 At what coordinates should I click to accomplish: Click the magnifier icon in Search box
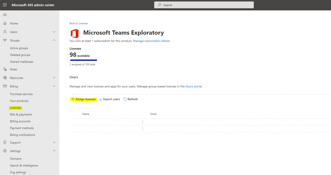point(159,5)
